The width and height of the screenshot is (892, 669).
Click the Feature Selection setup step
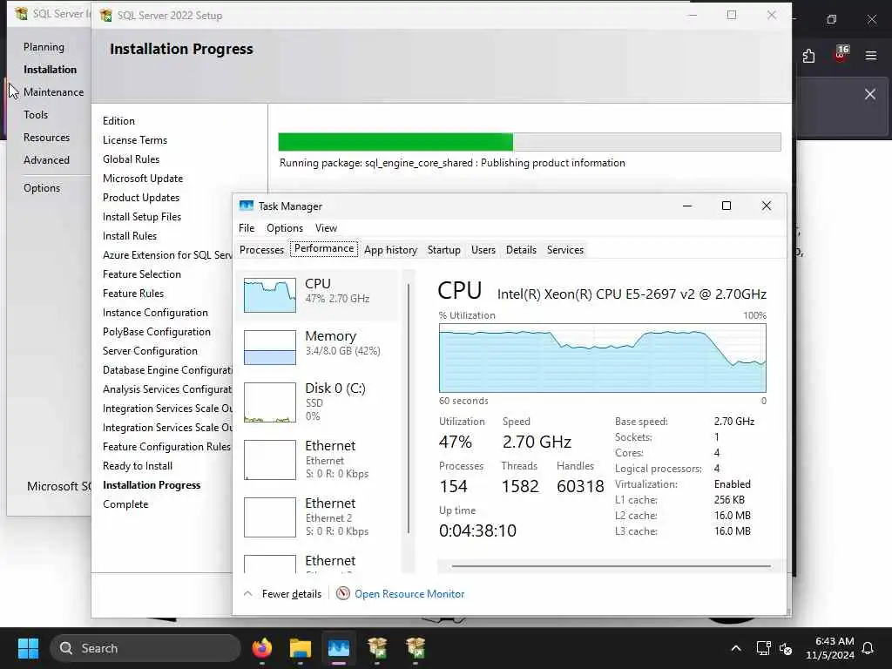pos(142,274)
